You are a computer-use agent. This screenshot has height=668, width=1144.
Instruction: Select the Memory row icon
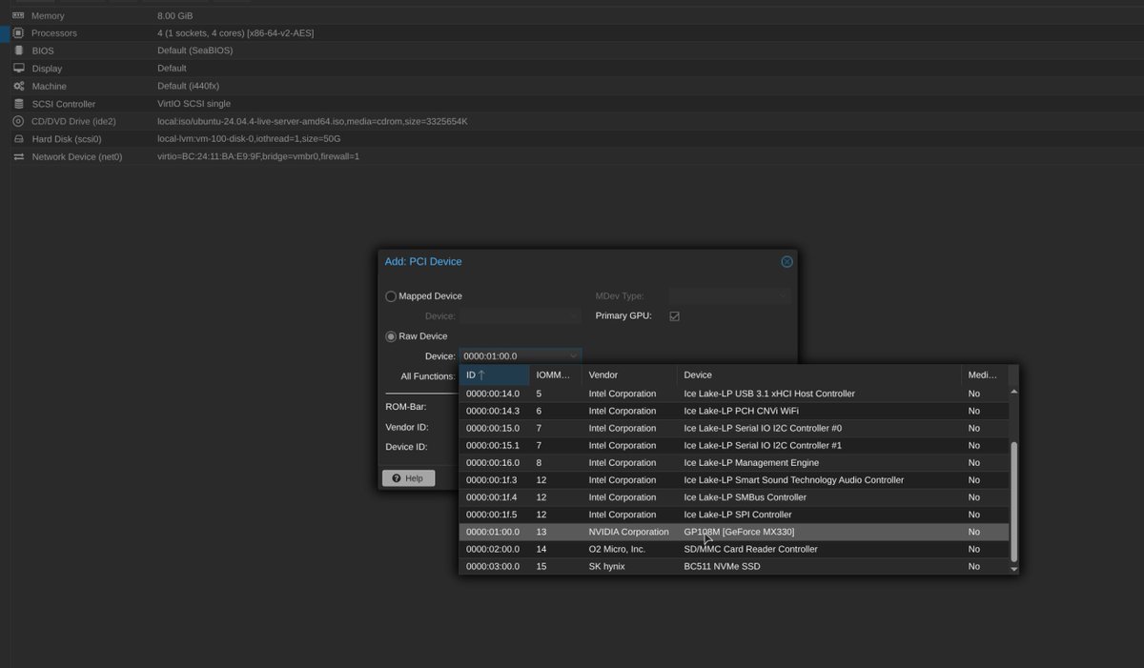click(18, 16)
